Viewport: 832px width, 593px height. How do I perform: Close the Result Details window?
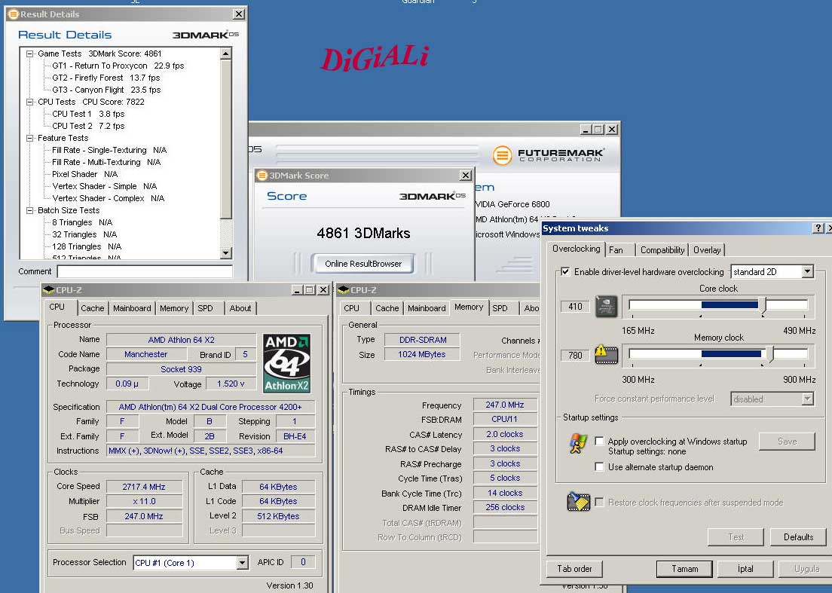[x=239, y=14]
